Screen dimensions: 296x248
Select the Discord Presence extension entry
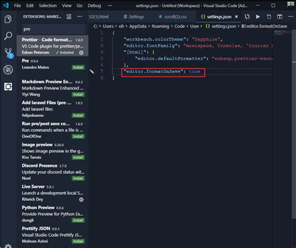pos(52,172)
